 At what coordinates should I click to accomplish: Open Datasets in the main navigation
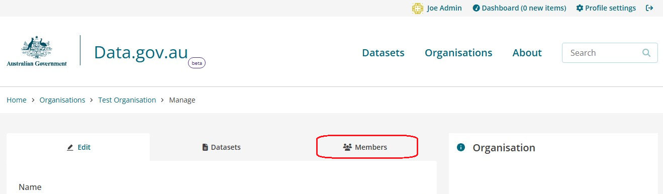click(383, 53)
